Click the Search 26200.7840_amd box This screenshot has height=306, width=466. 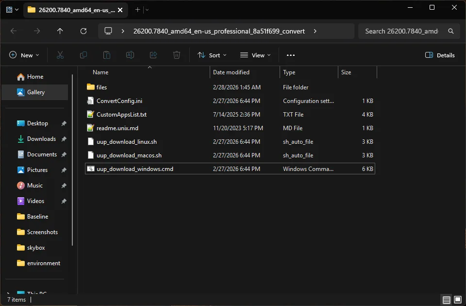click(x=410, y=31)
